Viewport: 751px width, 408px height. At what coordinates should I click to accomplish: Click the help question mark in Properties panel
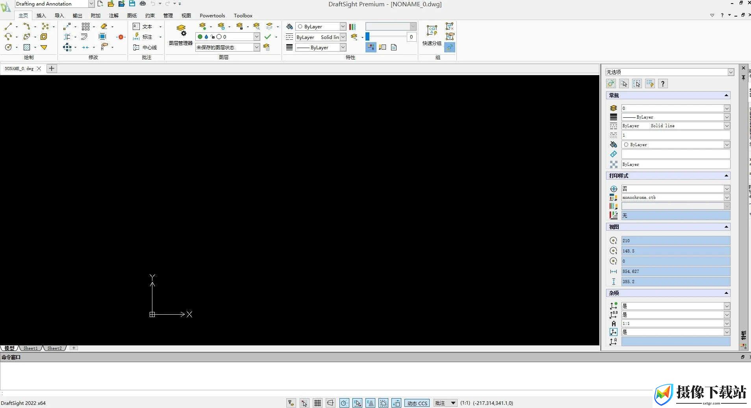tap(663, 83)
